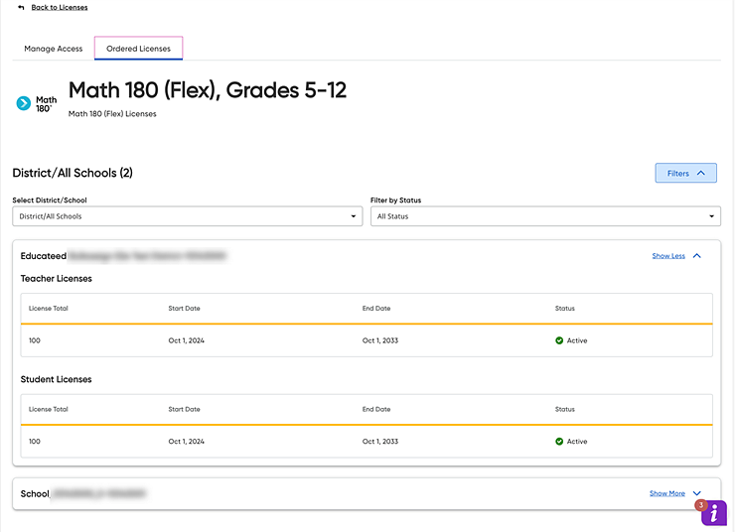Click the 100 total in Student Licenses row

coord(35,441)
